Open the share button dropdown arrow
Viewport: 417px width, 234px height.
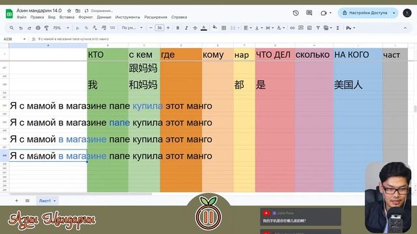(394, 13)
